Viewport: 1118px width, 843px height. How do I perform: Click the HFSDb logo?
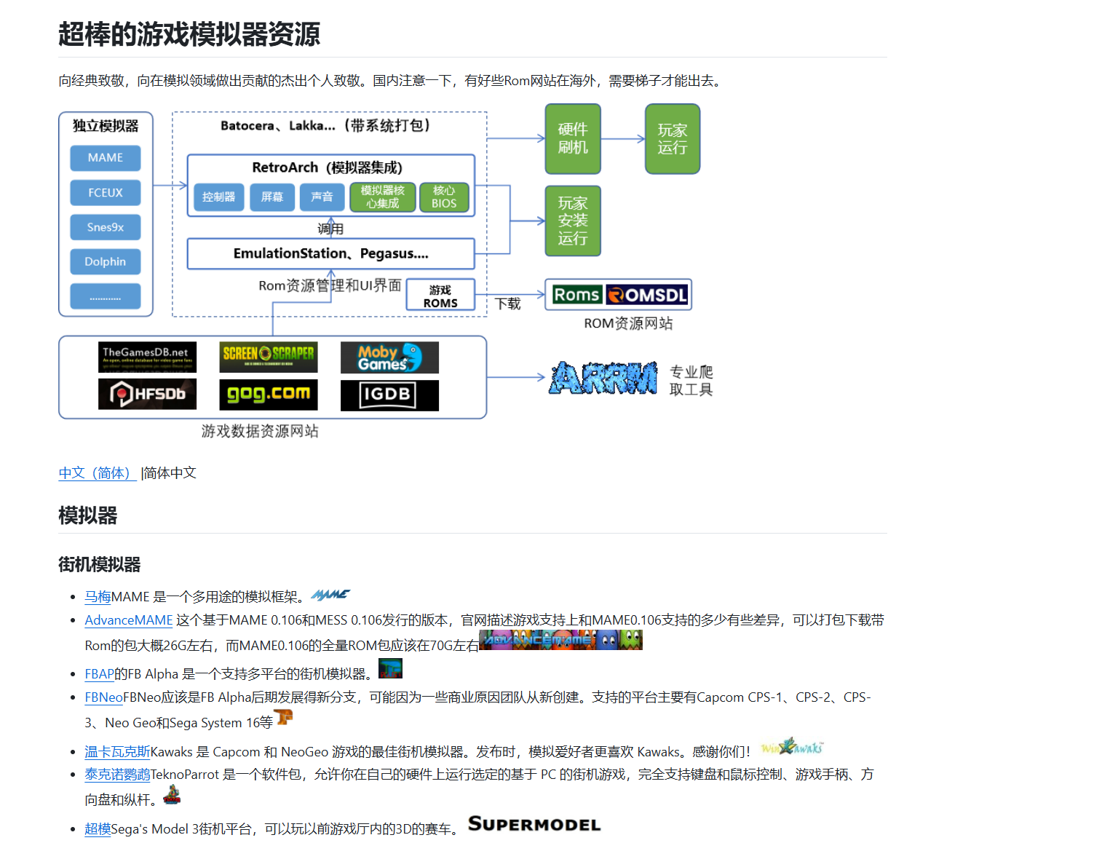point(147,395)
